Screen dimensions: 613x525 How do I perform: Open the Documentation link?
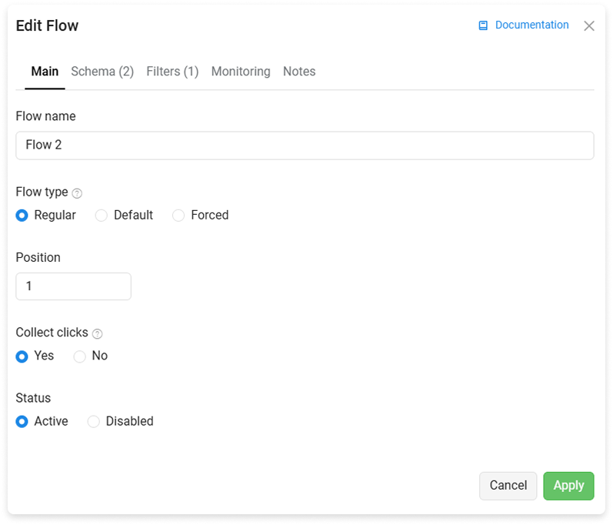click(x=531, y=25)
